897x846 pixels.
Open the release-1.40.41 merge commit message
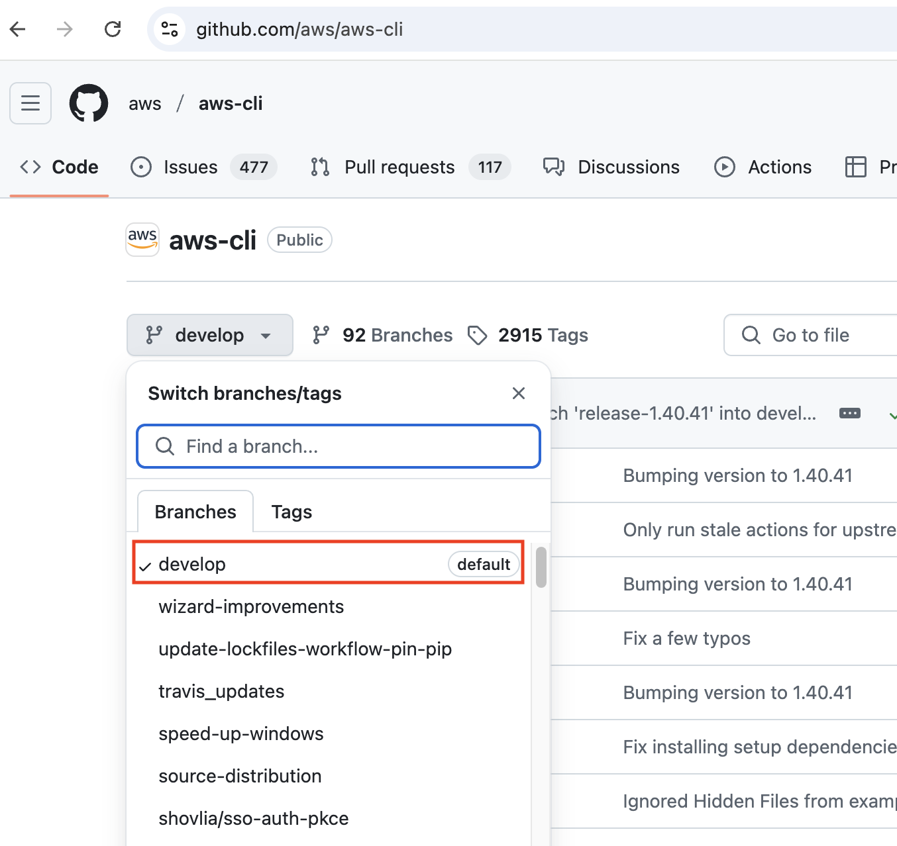[x=683, y=413]
